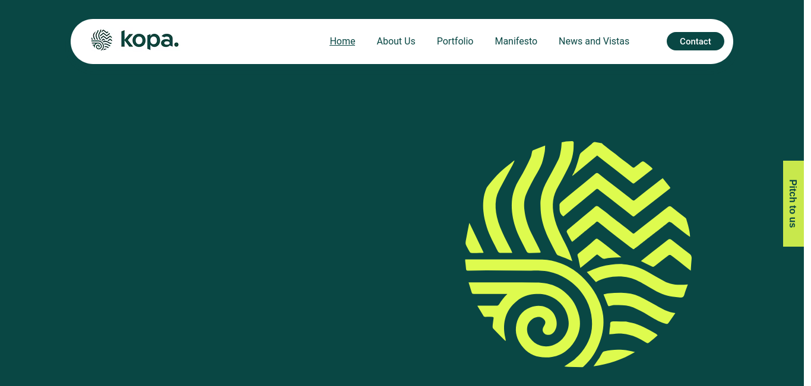The image size is (811, 386).
Task: Open News and Vistas
Action: pos(594,41)
